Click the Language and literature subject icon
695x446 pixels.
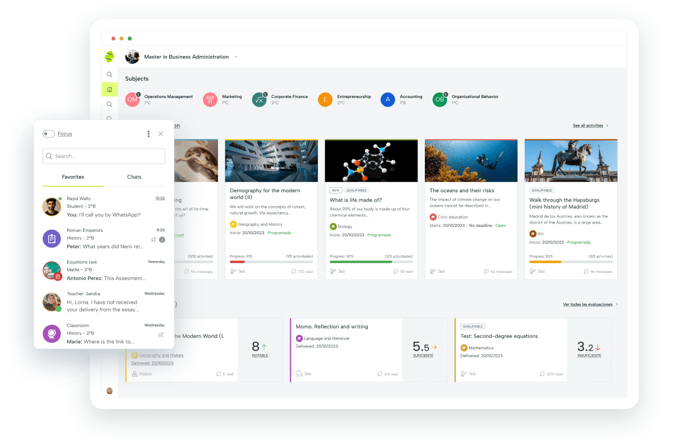(x=299, y=338)
